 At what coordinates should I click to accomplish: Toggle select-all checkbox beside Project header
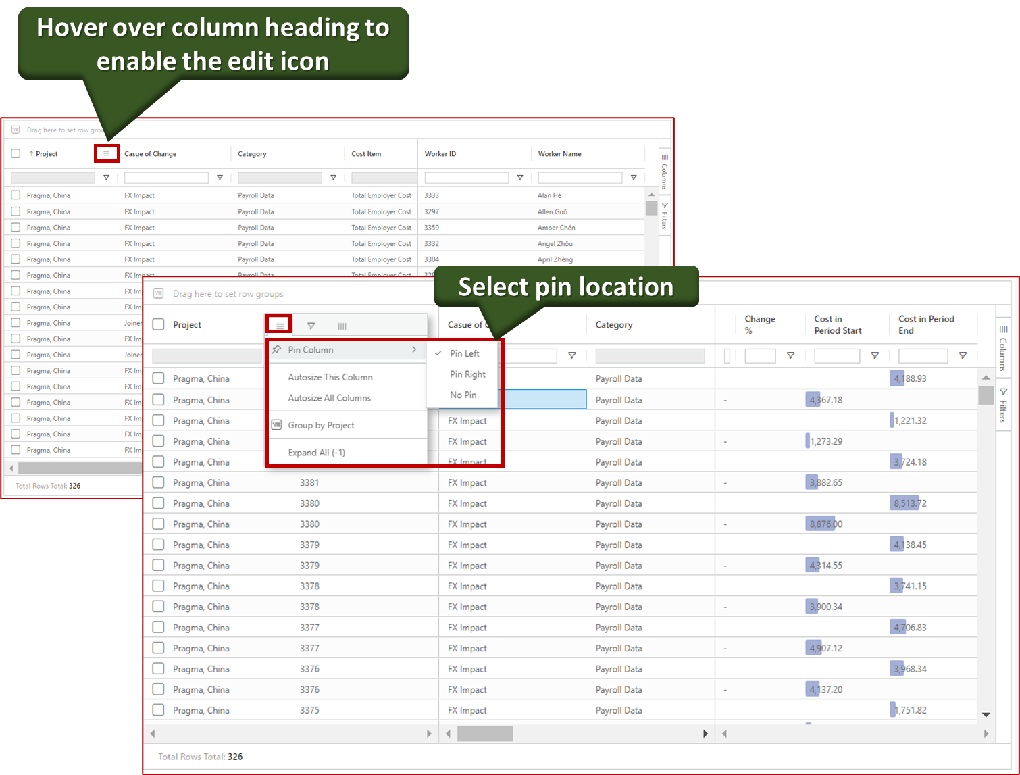pos(159,324)
